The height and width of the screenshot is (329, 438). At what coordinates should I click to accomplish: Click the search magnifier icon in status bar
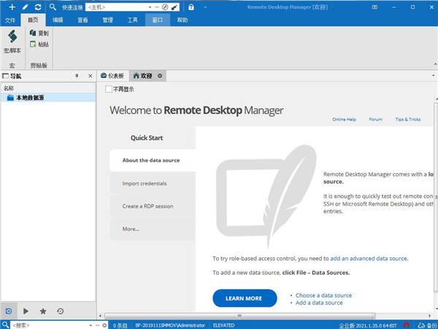[5, 325]
